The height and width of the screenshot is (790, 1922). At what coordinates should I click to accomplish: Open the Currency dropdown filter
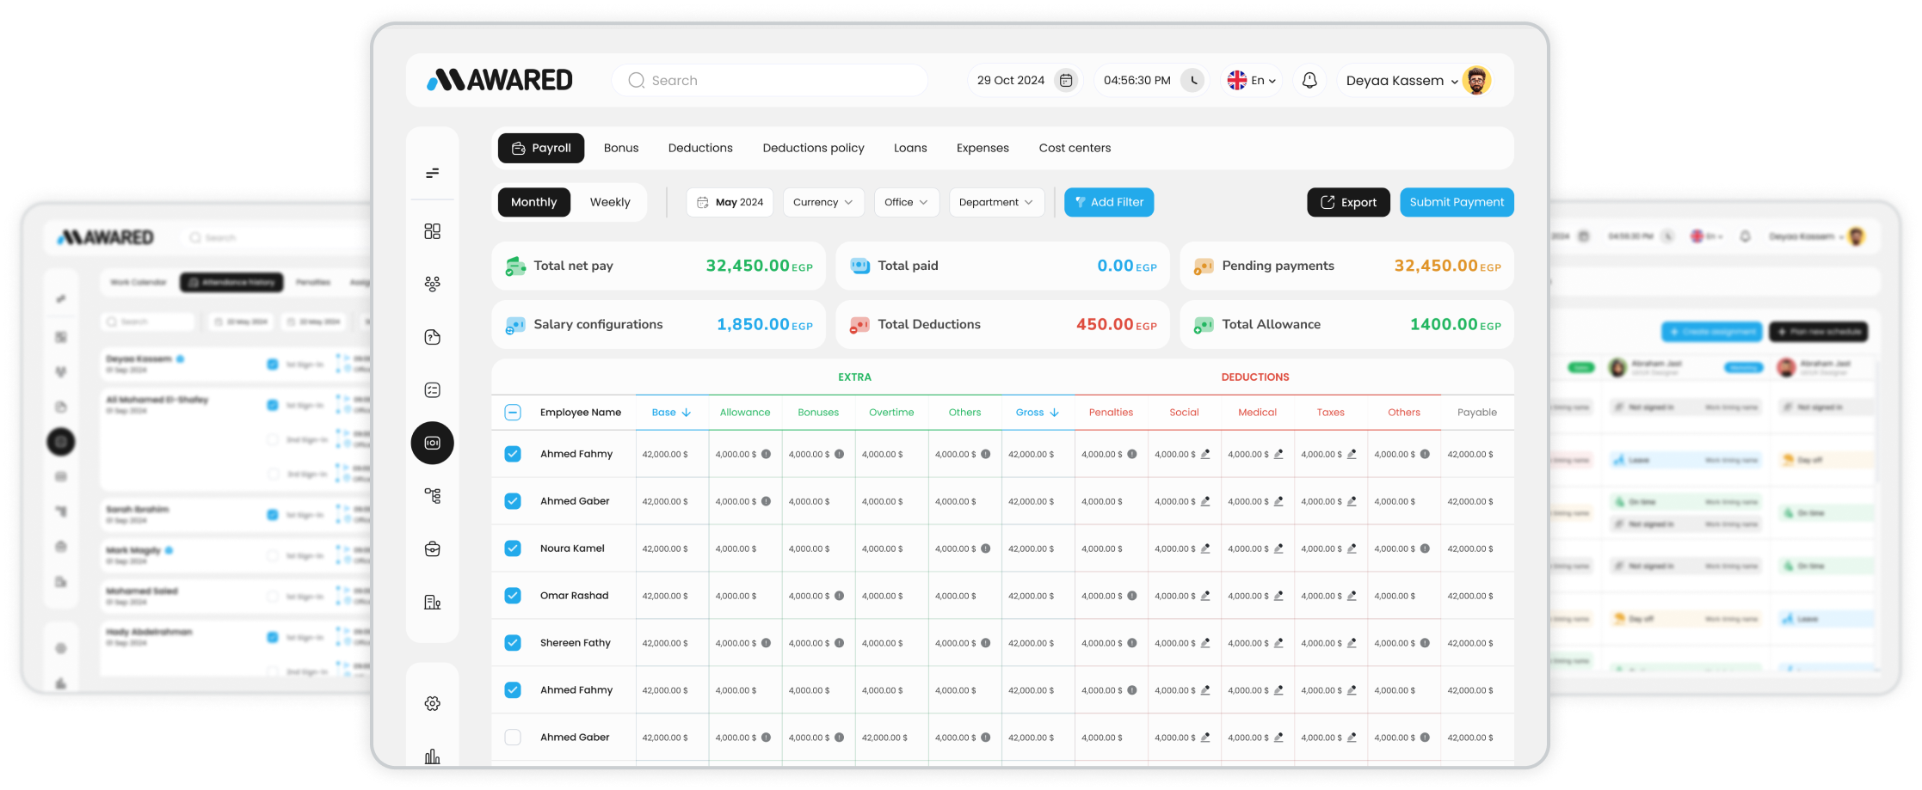[x=822, y=202]
